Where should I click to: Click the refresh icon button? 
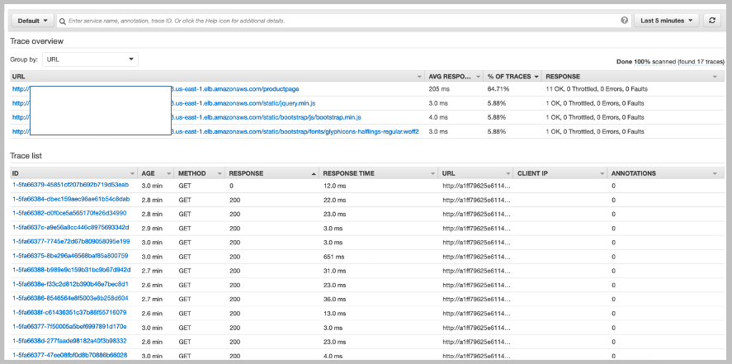713,20
